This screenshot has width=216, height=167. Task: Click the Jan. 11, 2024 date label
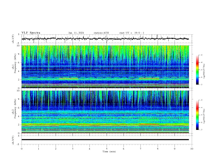coord(76,33)
